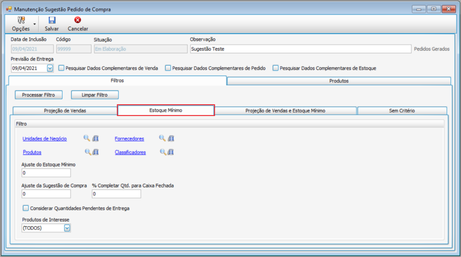Click the Processar Filtro button
461x257 pixels.
click(39, 95)
